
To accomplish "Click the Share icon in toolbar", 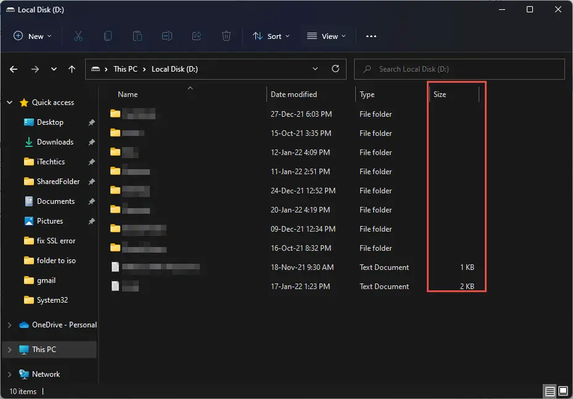I will (197, 36).
